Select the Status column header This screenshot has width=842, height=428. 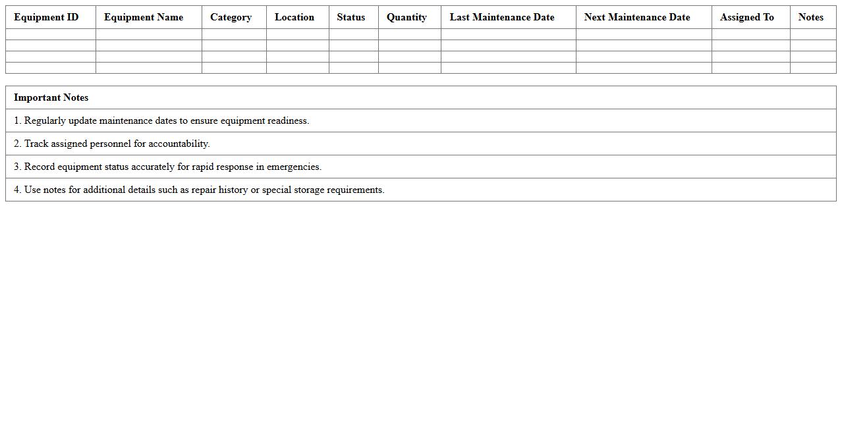[351, 17]
